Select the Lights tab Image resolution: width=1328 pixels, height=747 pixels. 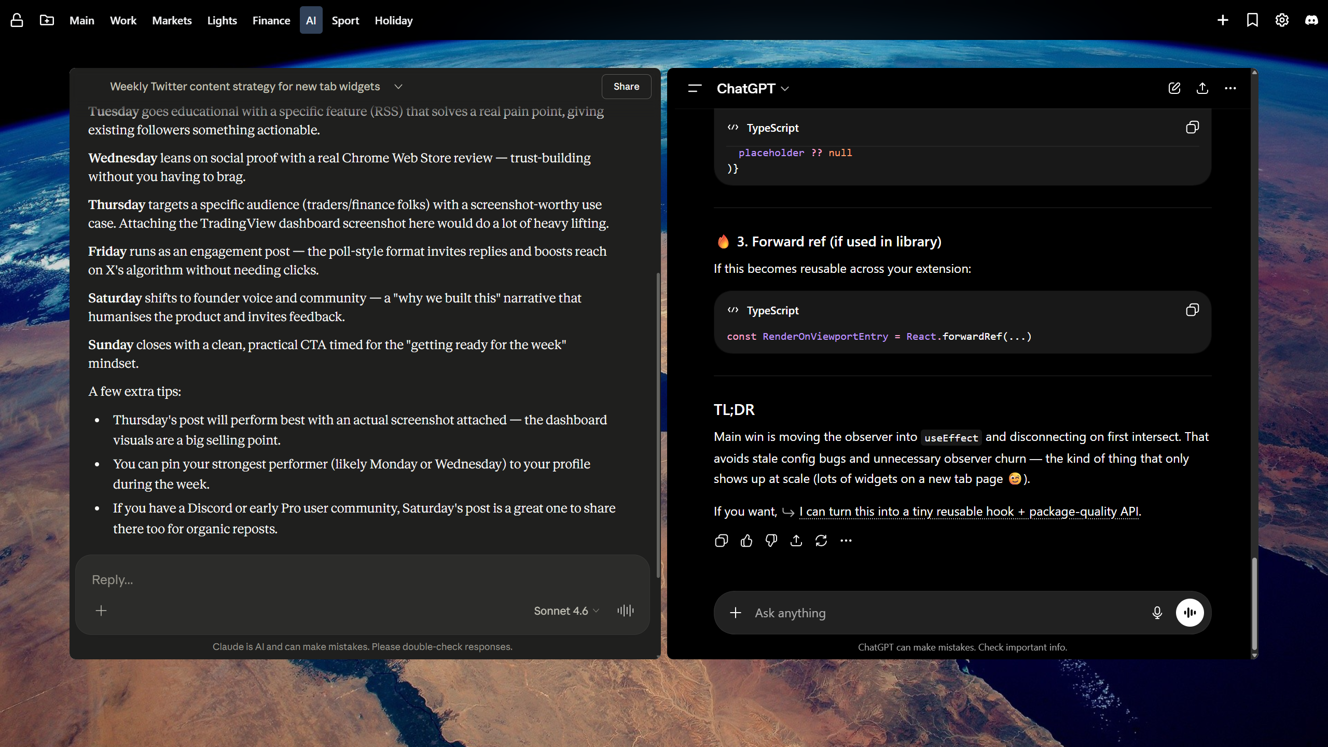(x=222, y=20)
